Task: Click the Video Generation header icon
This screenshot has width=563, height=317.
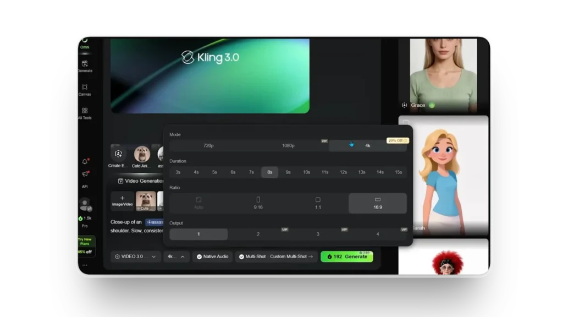Action: click(x=120, y=181)
